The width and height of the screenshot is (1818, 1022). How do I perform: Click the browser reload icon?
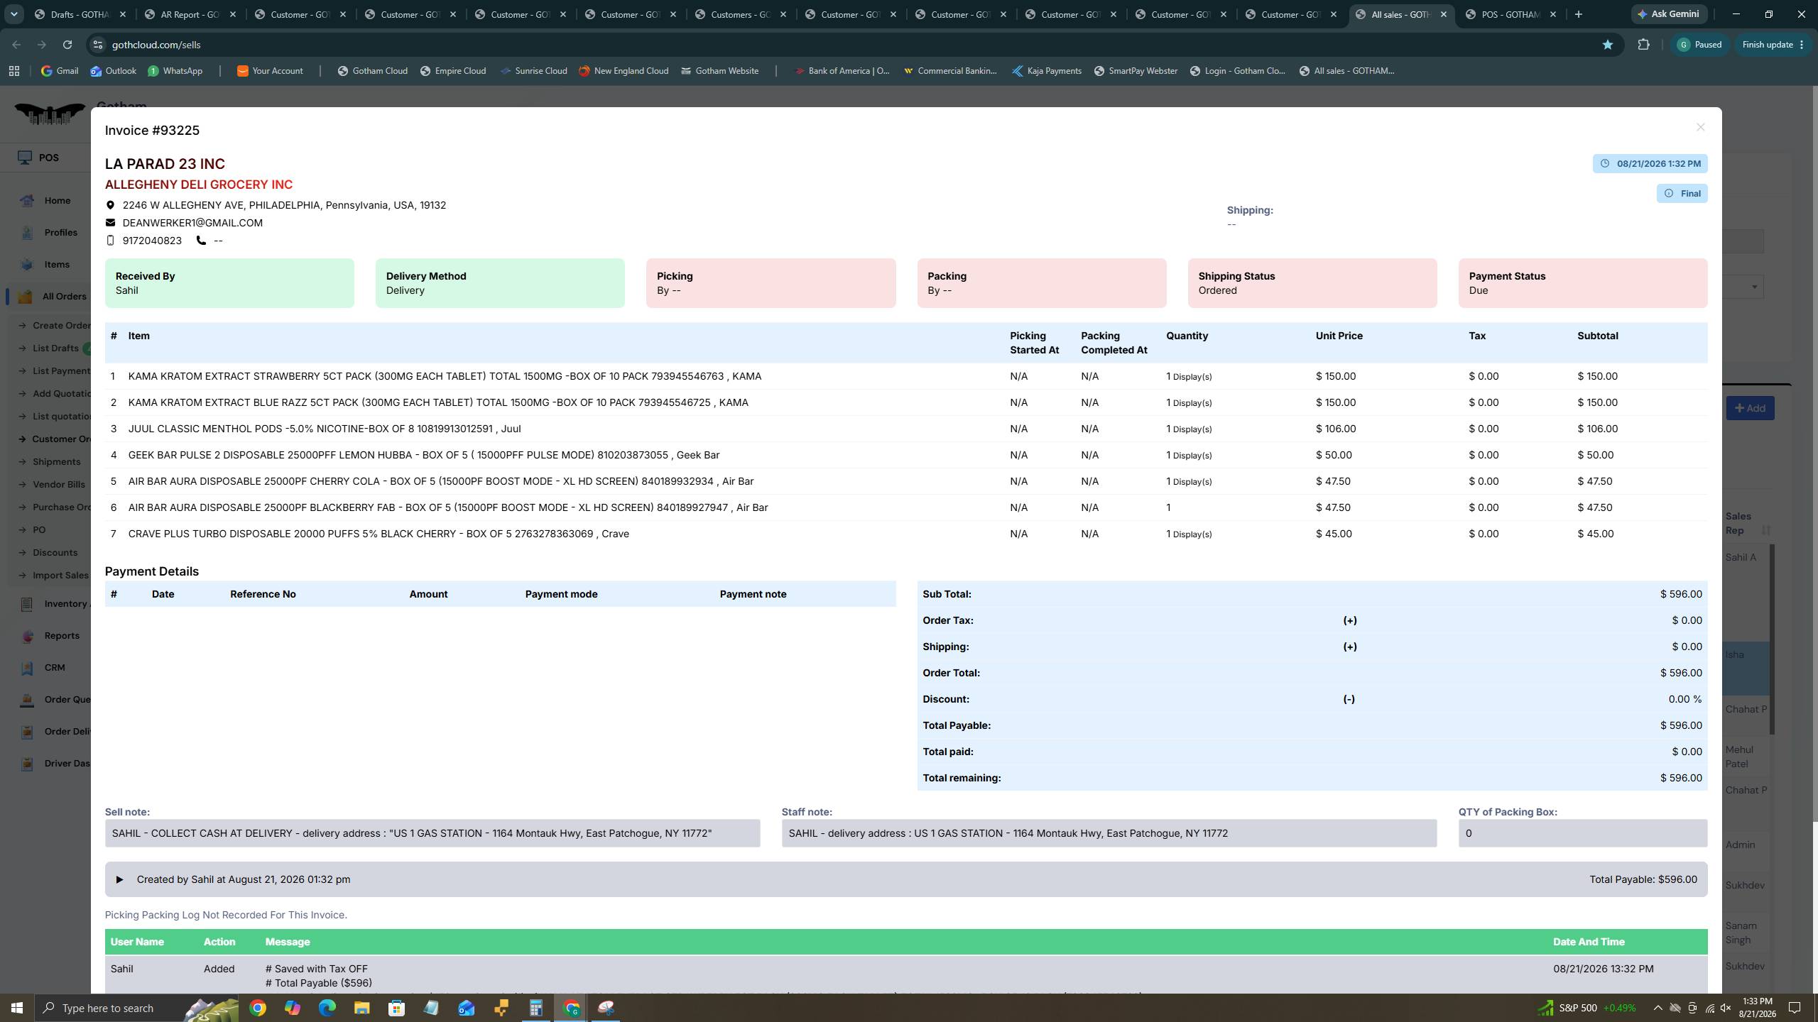tap(67, 45)
